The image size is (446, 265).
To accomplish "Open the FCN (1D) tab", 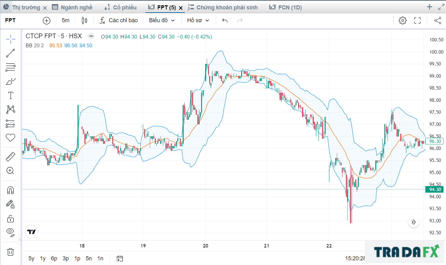I will point(286,7).
